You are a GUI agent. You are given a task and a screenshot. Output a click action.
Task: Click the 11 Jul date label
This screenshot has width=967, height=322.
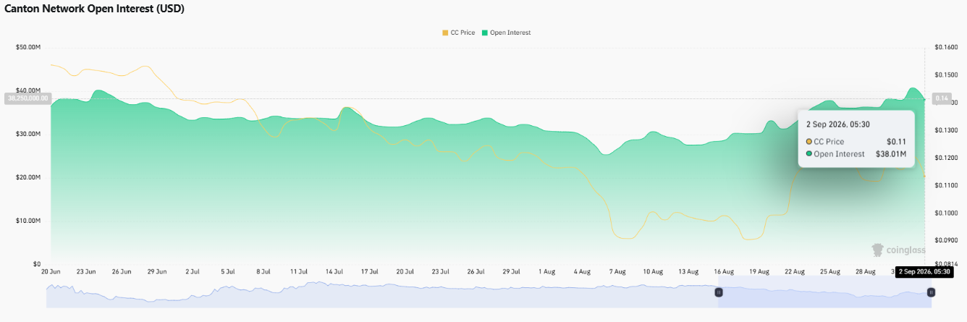[299, 271]
